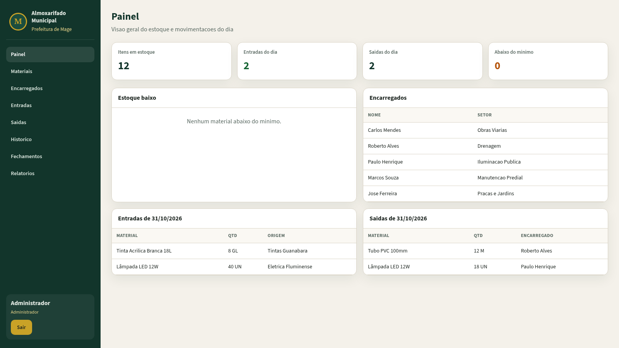
Task: Click Tinta Acrilica Branca 18L entry
Action: point(144,251)
